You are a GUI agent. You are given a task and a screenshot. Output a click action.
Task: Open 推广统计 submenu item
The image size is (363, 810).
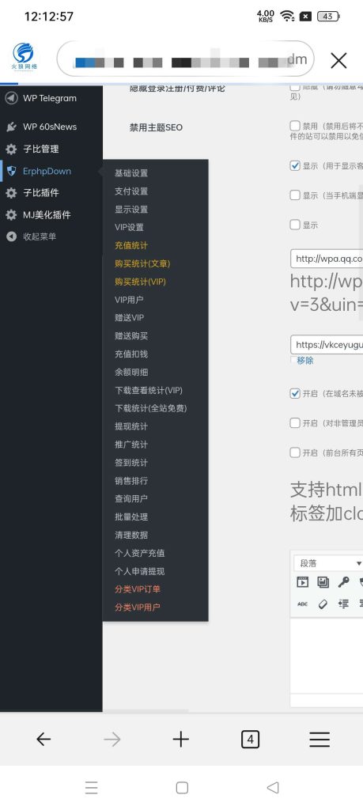click(x=131, y=445)
